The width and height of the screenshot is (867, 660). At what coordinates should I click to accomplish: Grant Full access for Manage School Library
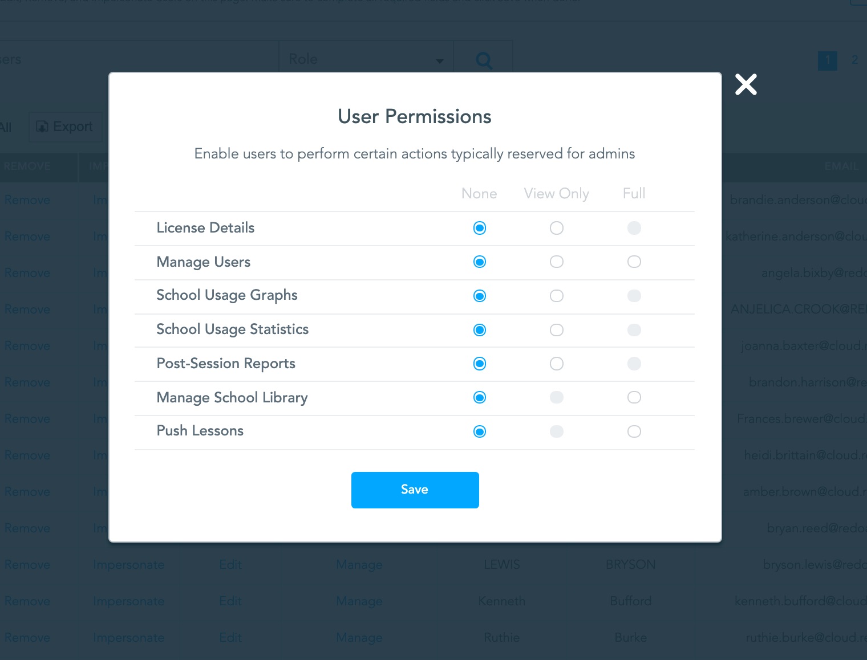pos(634,397)
